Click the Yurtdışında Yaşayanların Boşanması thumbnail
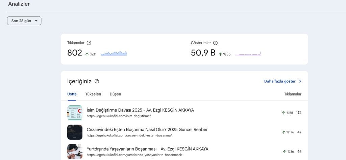The image size is (346, 160). click(75, 151)
